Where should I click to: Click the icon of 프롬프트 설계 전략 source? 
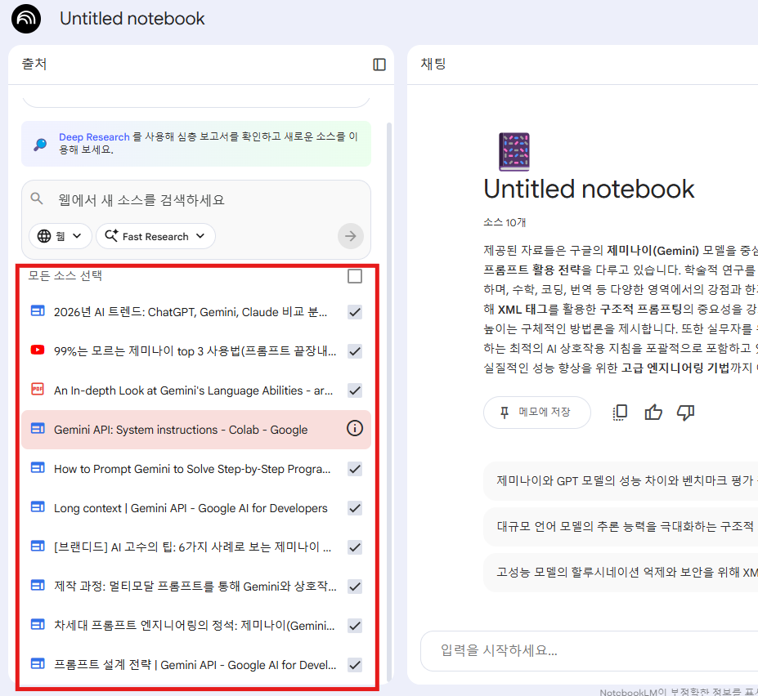coord(38,663)
